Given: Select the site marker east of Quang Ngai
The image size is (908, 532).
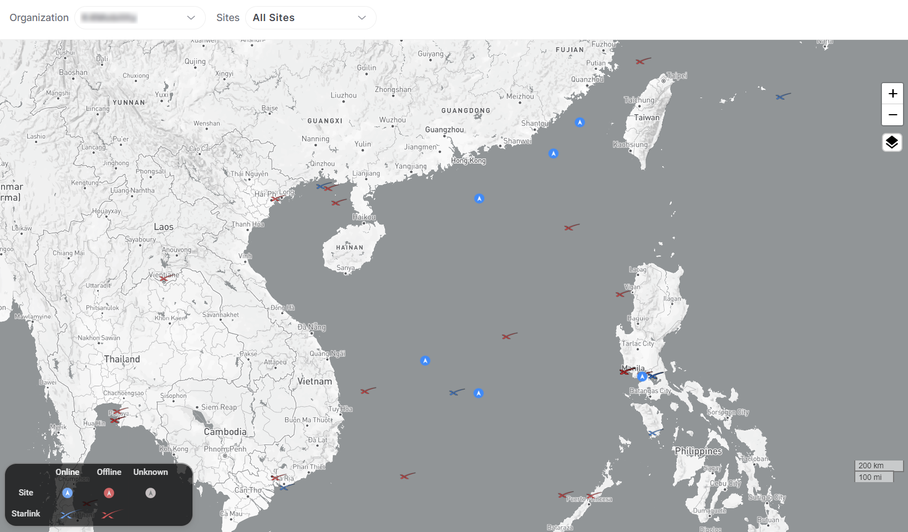Looking at the screenshot, I should tap(425, 361).
